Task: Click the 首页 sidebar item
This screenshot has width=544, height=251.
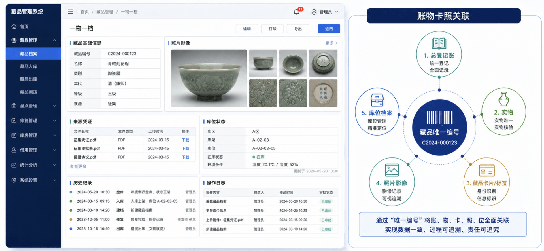Action: coord(33,26)
